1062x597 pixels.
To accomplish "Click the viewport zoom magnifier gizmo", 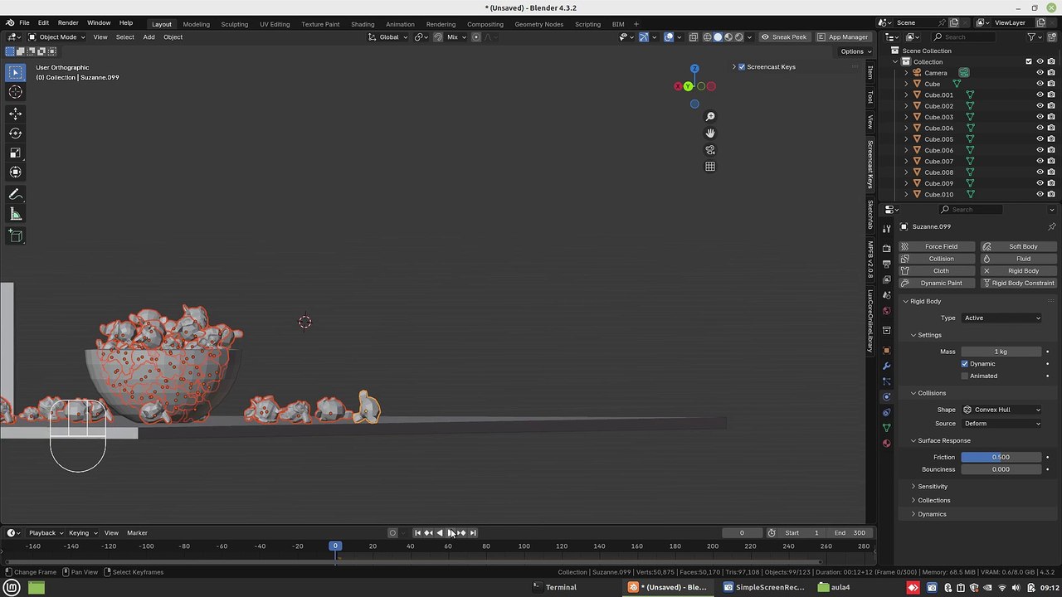I will 710,117.
